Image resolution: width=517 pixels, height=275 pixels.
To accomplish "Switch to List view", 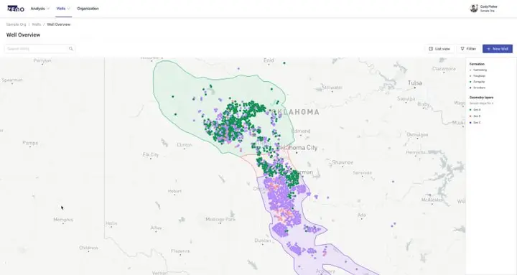I will [439, 49].
